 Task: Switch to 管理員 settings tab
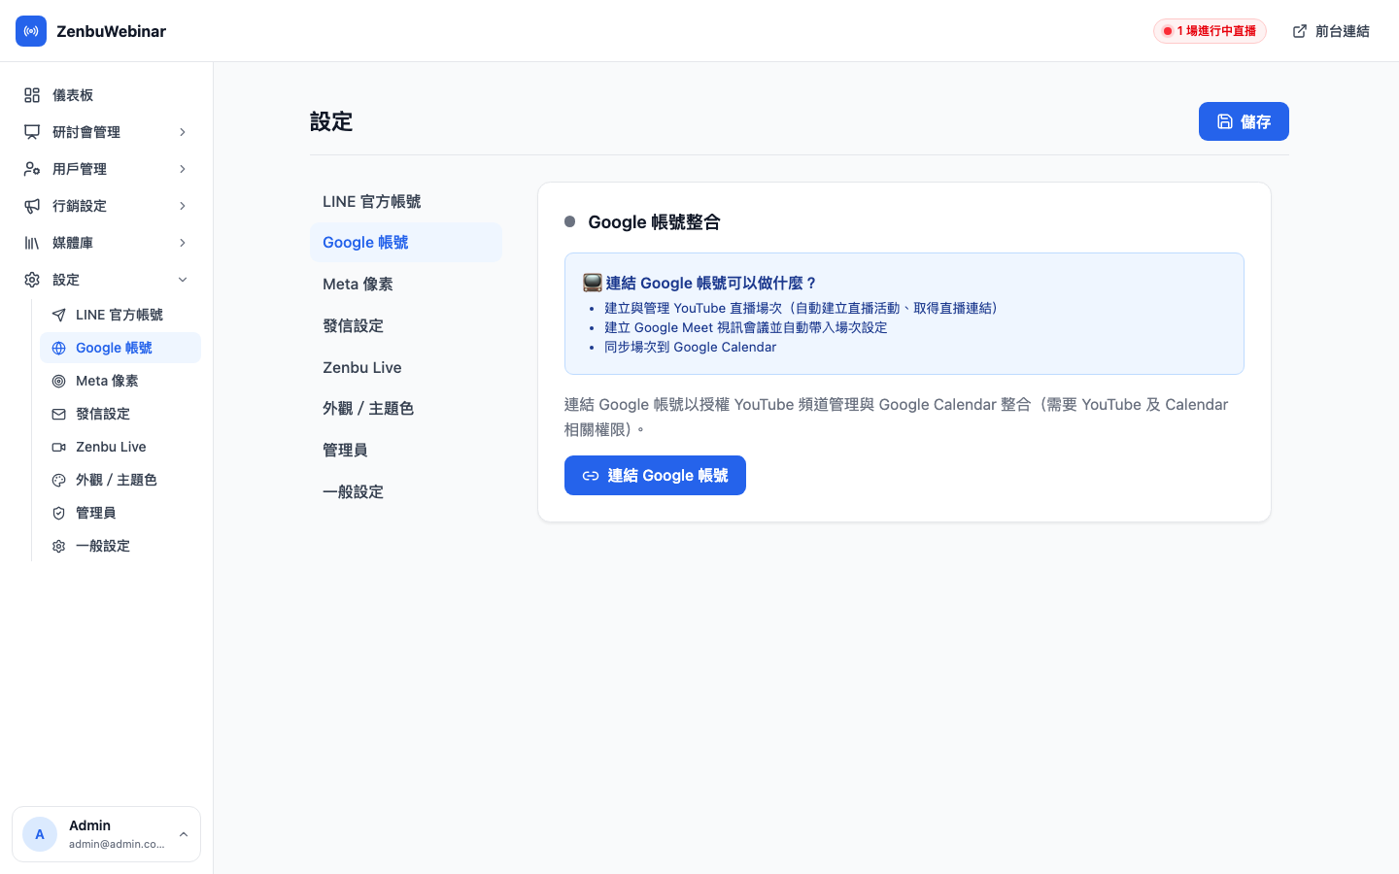(x=406, y=450)
